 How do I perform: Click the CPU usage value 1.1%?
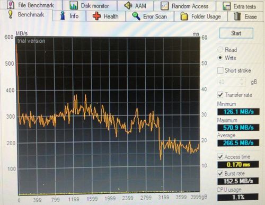click(238, 197)
